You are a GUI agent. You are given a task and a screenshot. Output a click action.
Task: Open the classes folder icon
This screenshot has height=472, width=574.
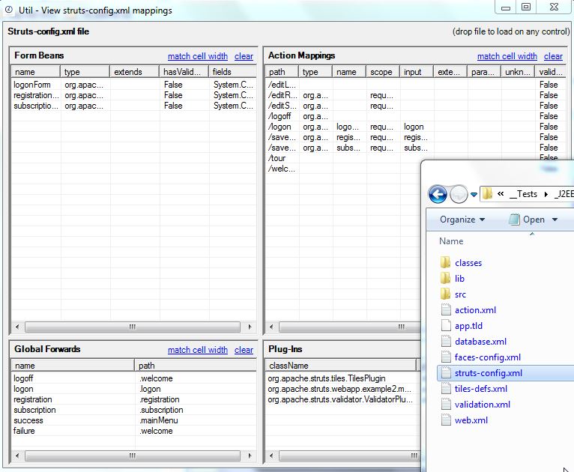tap(446, 263)
